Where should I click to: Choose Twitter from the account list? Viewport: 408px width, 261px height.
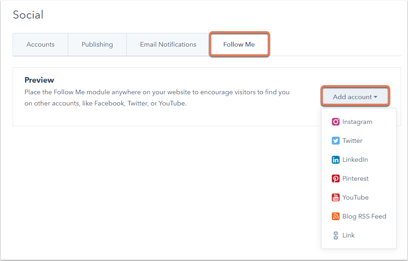coord(352,140)
